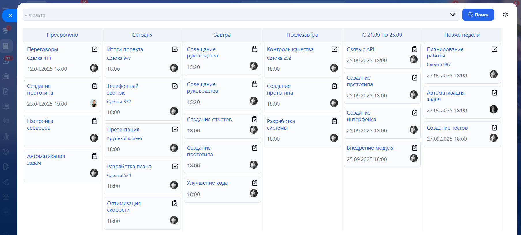Open the bar chart analytics icon in the sidebar
Screen dimensions: 521x235
(x=6, y=136)
